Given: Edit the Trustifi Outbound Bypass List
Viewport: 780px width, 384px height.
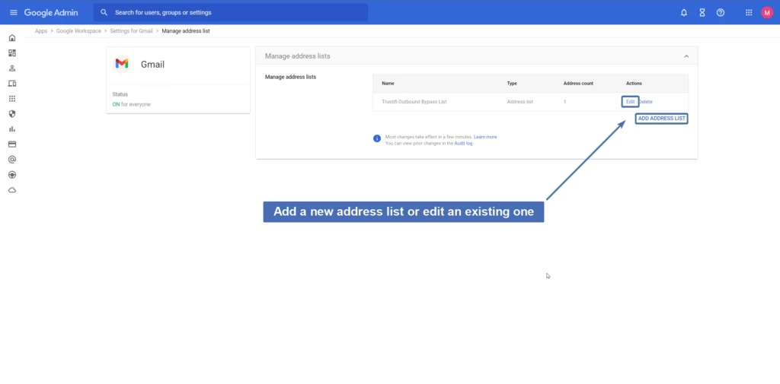Looking at the screenshot, I should 630,102.
